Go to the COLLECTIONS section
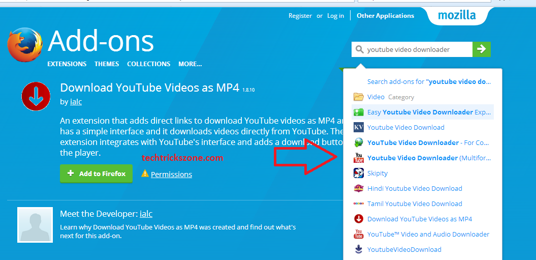536x260 pixels. tap(148, 64)
